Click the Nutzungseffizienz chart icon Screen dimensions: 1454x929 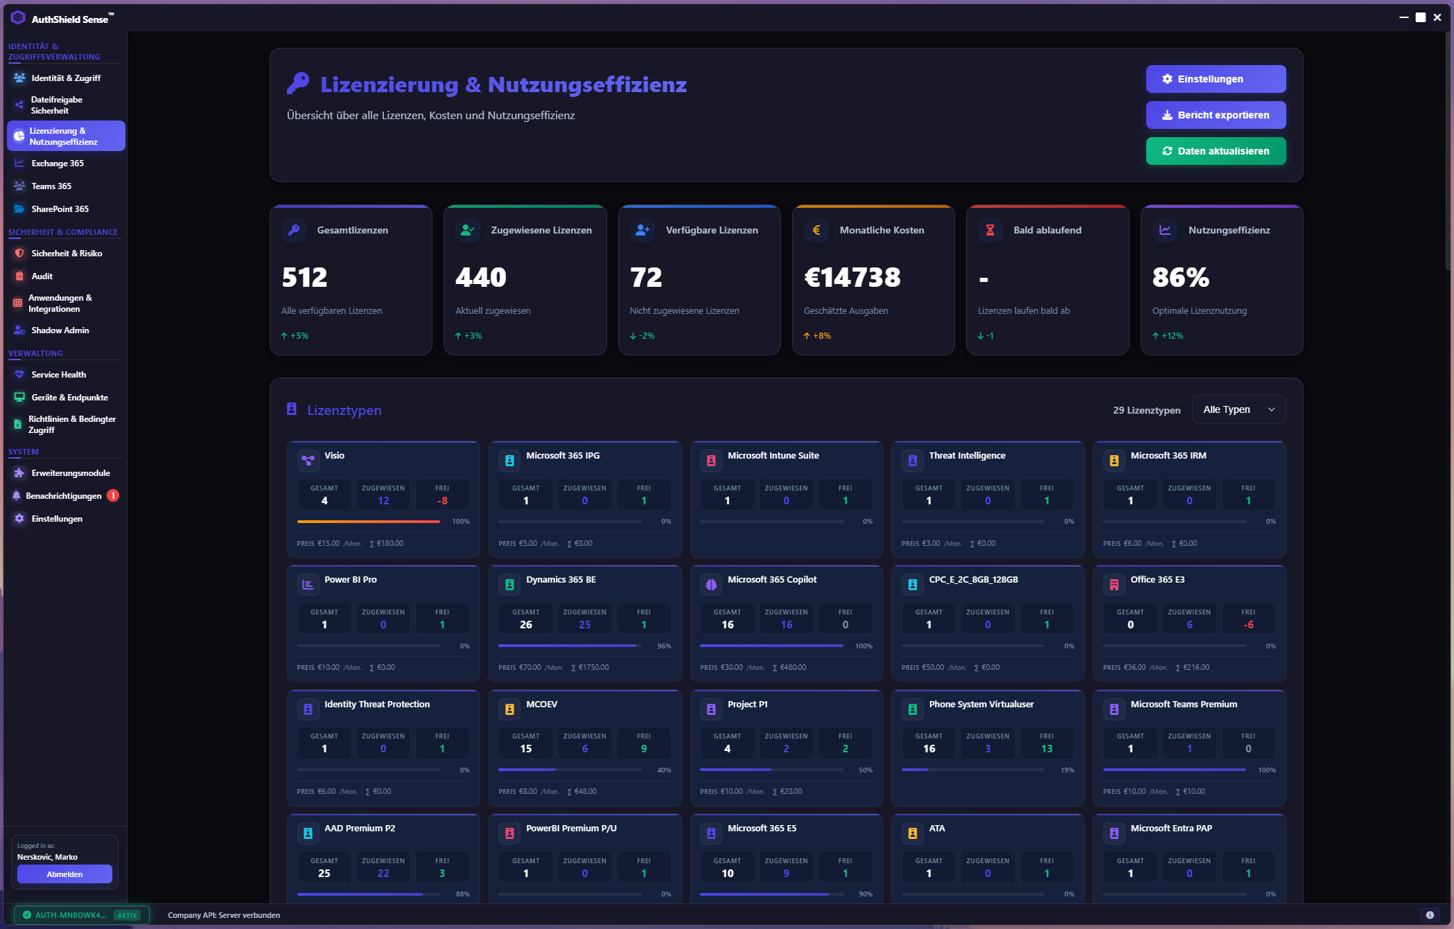tap(1165, 230)
